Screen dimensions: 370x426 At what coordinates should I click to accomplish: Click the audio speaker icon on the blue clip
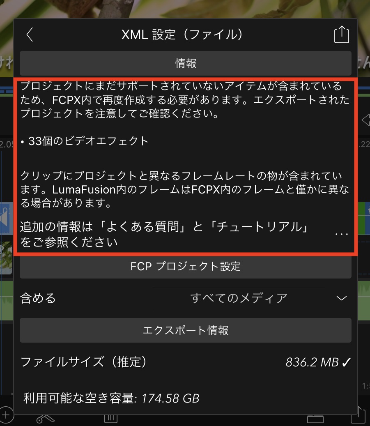coord(5,217)
